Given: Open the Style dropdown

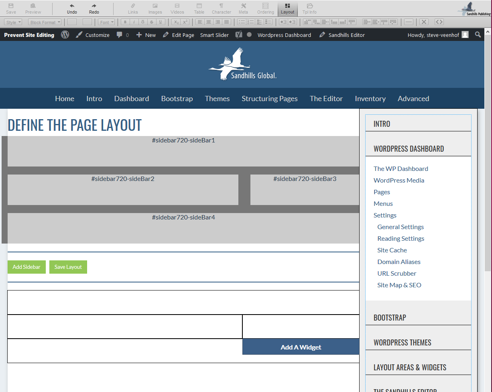Looking at the screenshot, I should point(14,22).
